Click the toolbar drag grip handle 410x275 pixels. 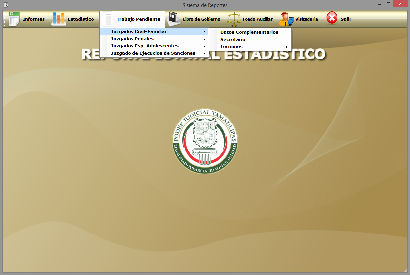(x=5, y=19)
